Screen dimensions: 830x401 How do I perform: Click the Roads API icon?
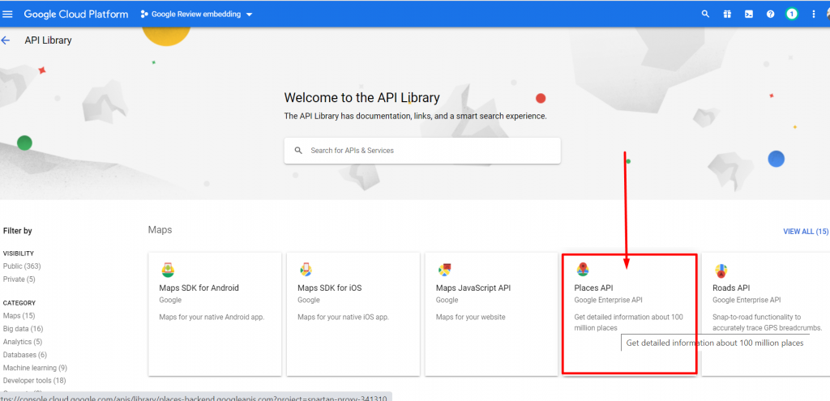(x=721, y=271)
